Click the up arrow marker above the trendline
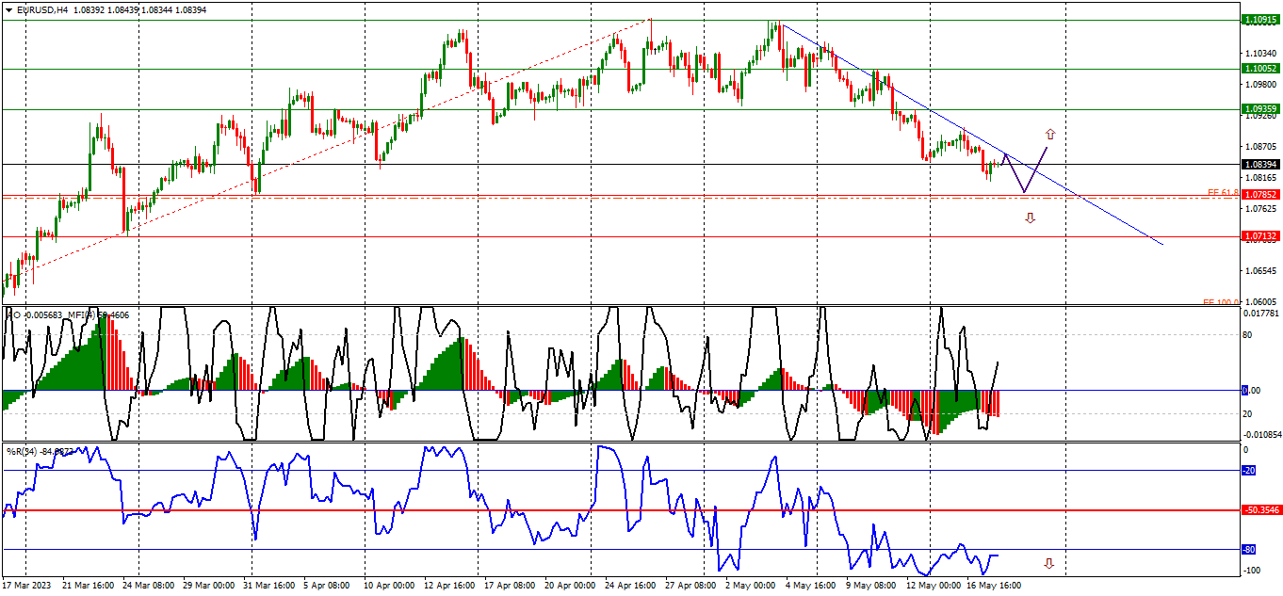The width and height of the screenshot is (1283, 596). tap(1050, 134)
